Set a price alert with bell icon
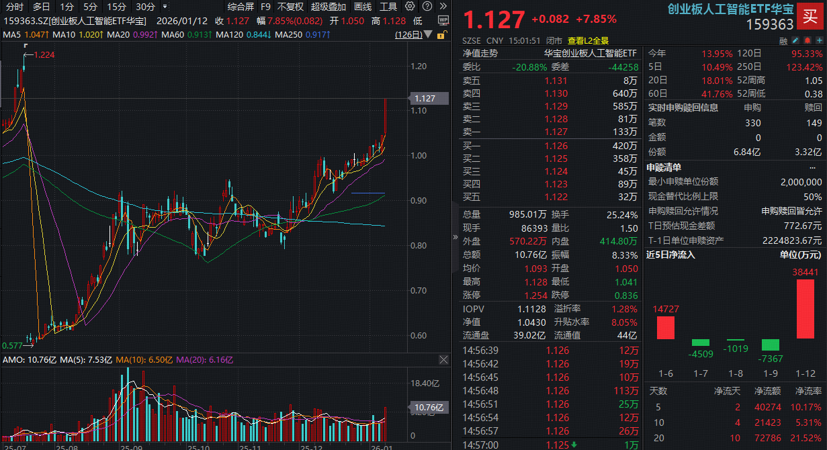 click(x=806, y=41)
